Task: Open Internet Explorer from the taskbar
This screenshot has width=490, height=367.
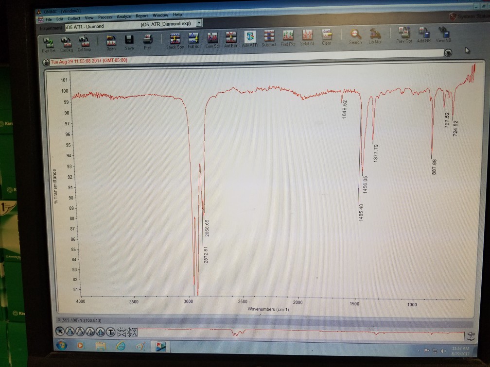Action: point(121,346)
